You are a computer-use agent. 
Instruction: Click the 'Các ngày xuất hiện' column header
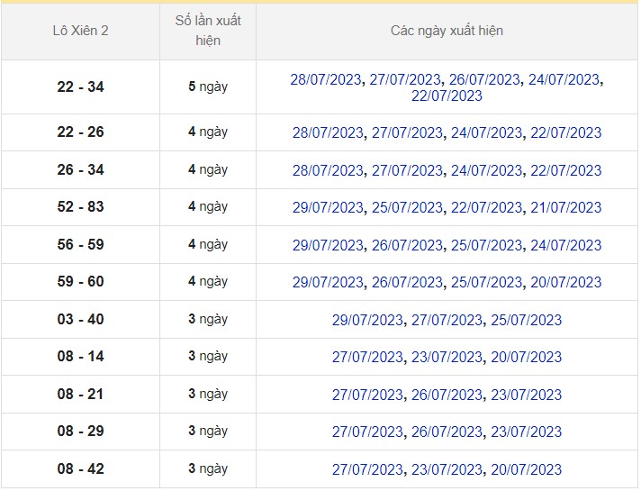[447, 32]
